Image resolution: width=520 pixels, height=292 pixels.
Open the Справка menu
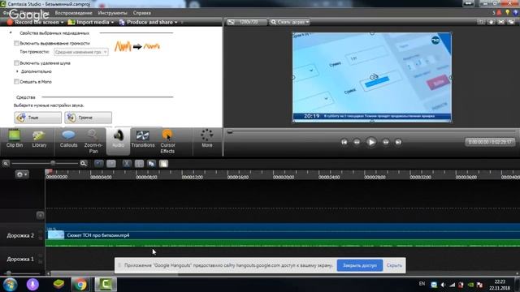(142, 13)
